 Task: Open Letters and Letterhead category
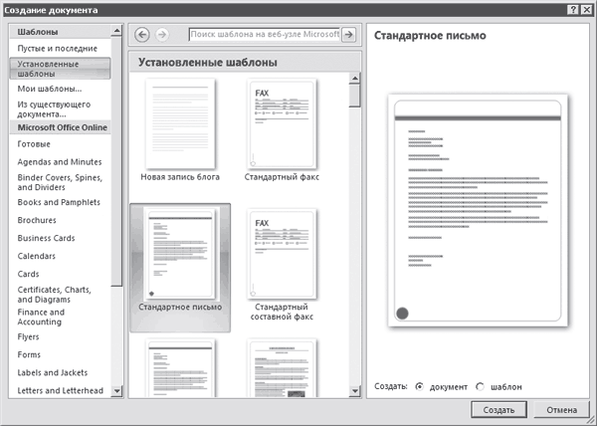60,390
